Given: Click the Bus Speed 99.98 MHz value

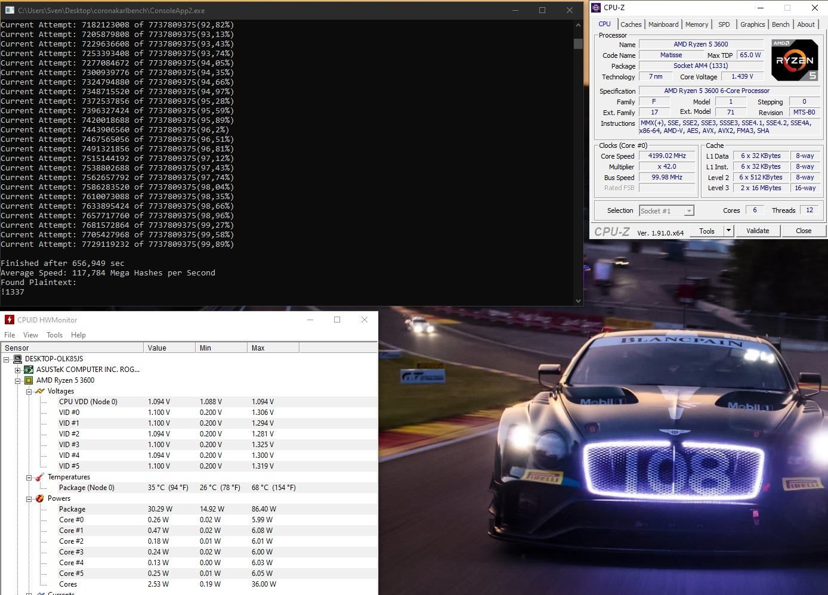Looking at the screenshot, I should click(x=667, y=177).
